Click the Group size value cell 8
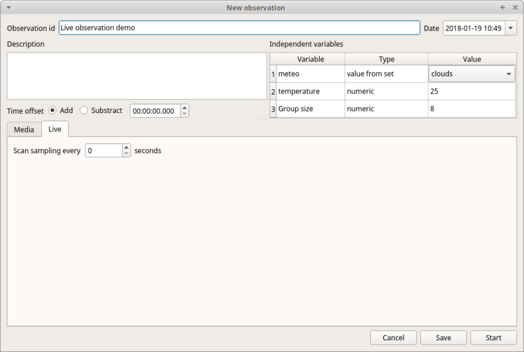 tap(472, 109)
